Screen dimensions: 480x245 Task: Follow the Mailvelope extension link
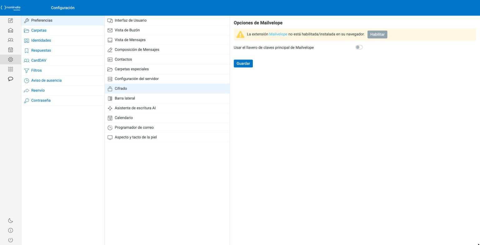point(278,34)
